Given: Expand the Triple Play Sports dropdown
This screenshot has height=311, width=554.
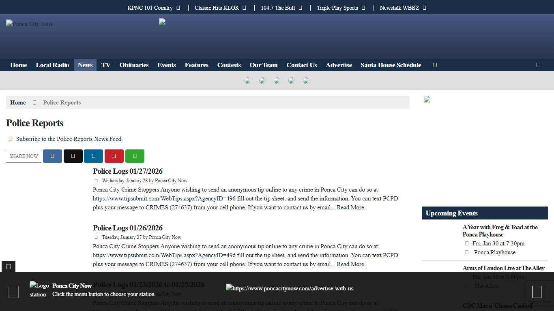Looking at the screenshot, I should pos(363,8).
